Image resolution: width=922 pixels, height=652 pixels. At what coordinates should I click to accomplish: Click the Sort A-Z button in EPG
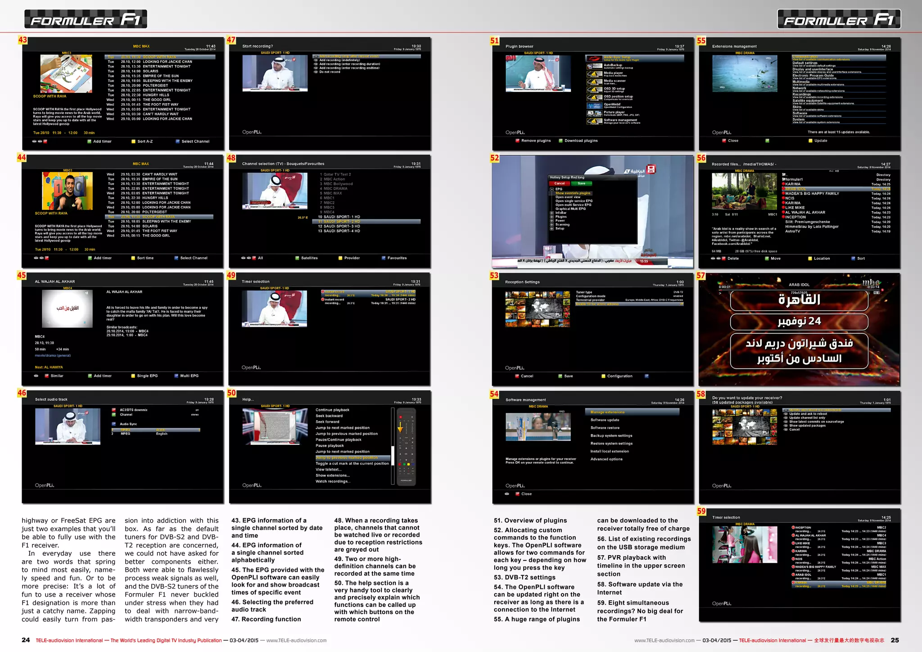click(142, 141)
